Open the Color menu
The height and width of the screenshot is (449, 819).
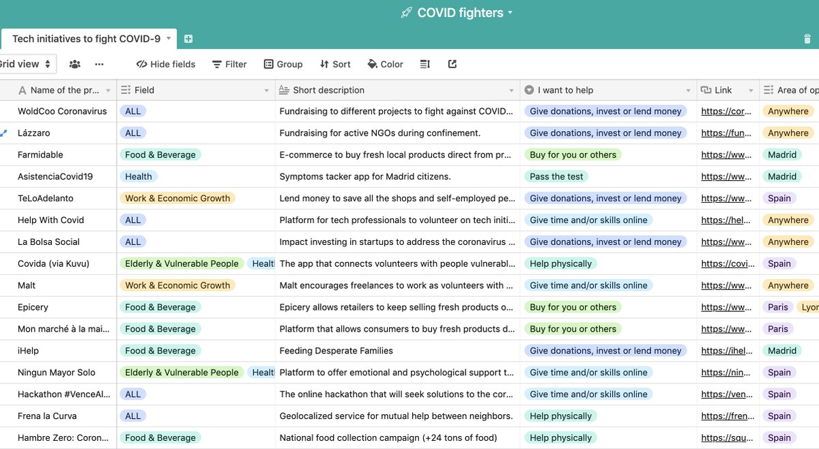386,64
